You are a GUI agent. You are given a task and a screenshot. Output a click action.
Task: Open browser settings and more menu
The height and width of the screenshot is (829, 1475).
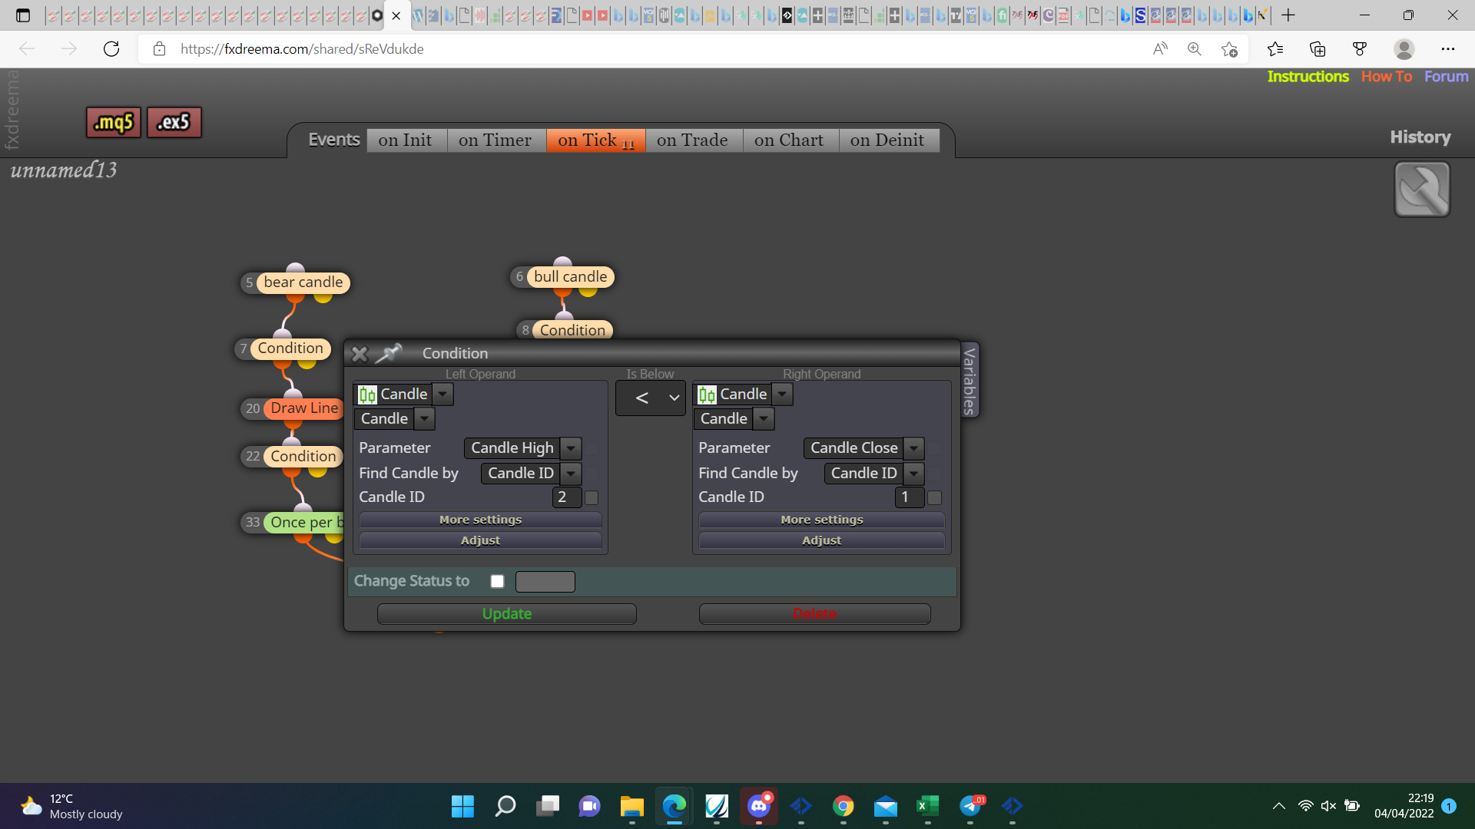point(1448,49)
